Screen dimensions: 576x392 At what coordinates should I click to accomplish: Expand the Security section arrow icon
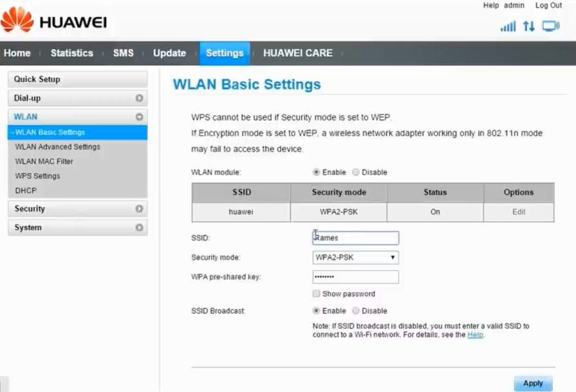(139, 209)
